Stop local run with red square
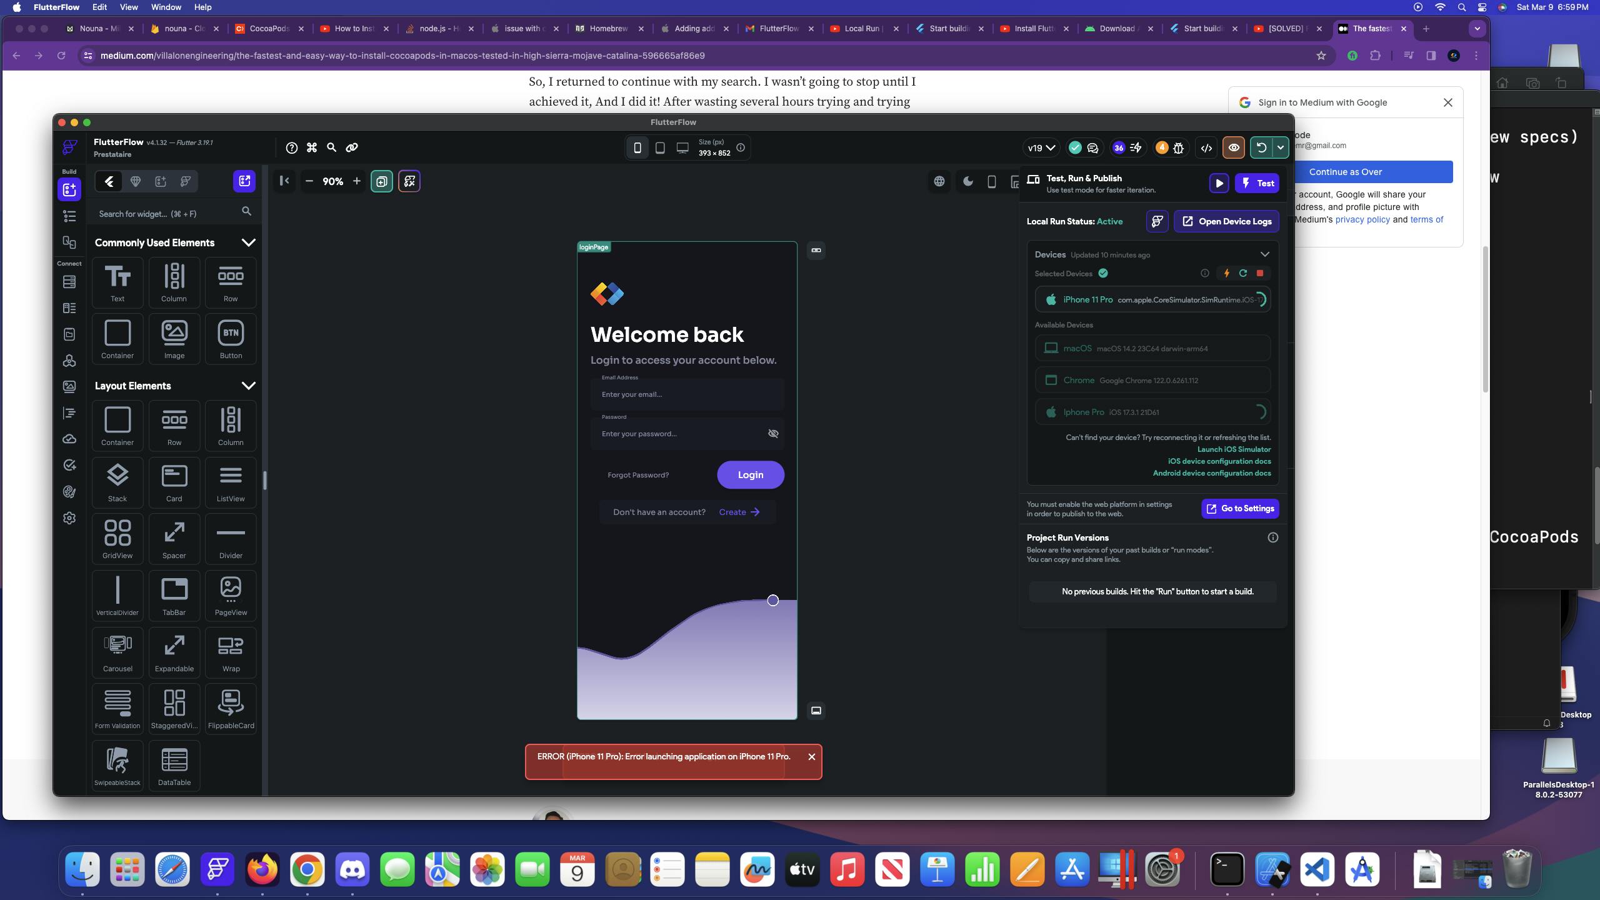Screen dimensions: 1600x900 pos(1260,273)
